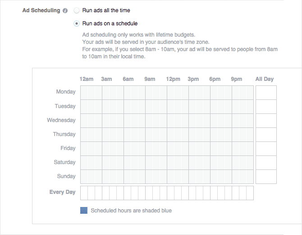The height and width of the screenshot is (235, 302).
Task: Select Run ads all the time
Action: 77,10
